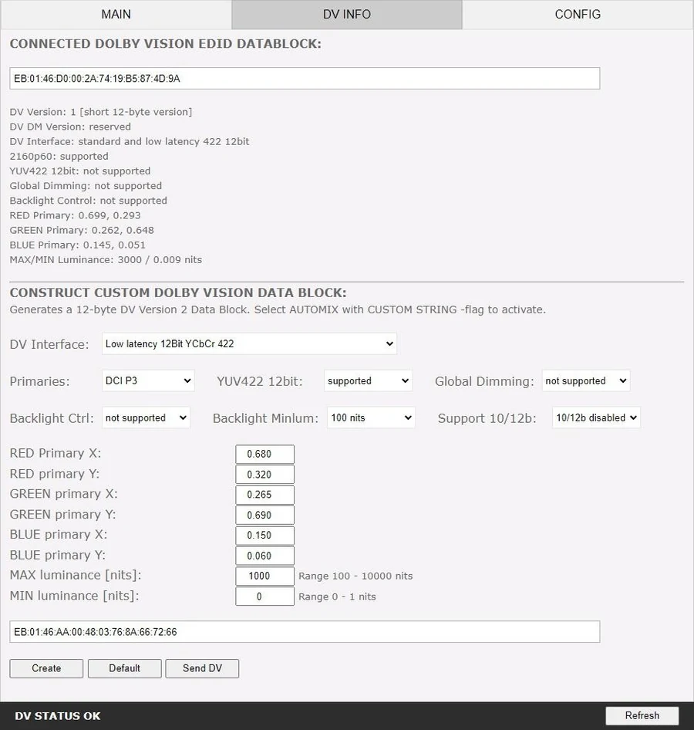Click the connected EDID datablock field
Screen dimensions: 694x730
point(305,78)
